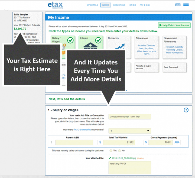The image size is (195, 178).
Task: Open the PAYG Summaries count dropdown
Action: pyautogui.click(x=130, y=131)
